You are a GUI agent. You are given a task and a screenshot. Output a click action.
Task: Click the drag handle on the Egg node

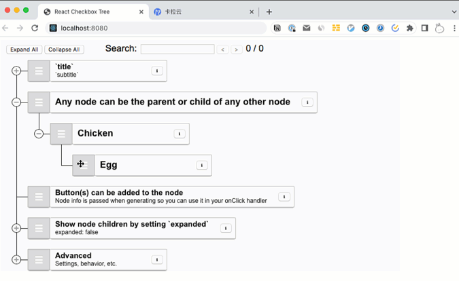click(x=84, y=165)
